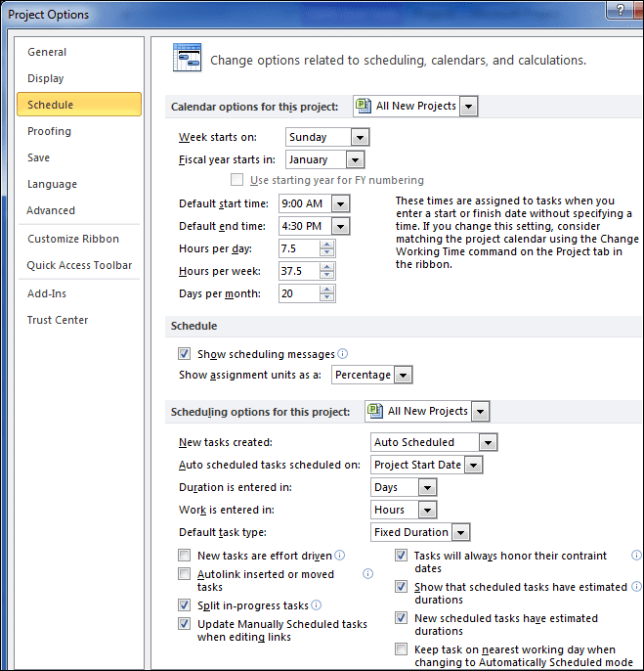Open the New tasks created dropdown
Viewport: 644px width, 671px height.
point(488,442)
